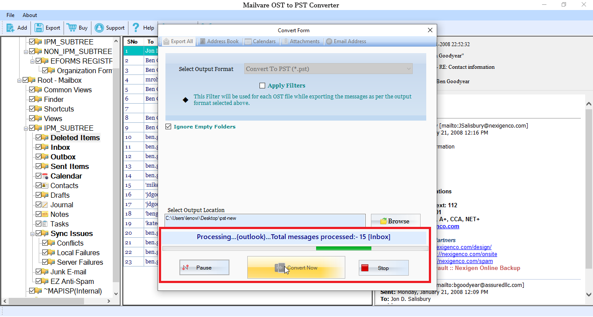Viewport: 593px width, 317px height.
Task: Click the Junk E-mail folder icon
Action: click(x=45, y=272)
